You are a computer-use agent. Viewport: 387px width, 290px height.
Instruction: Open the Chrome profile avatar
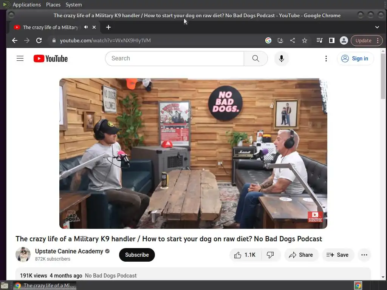tap(344, 40)
